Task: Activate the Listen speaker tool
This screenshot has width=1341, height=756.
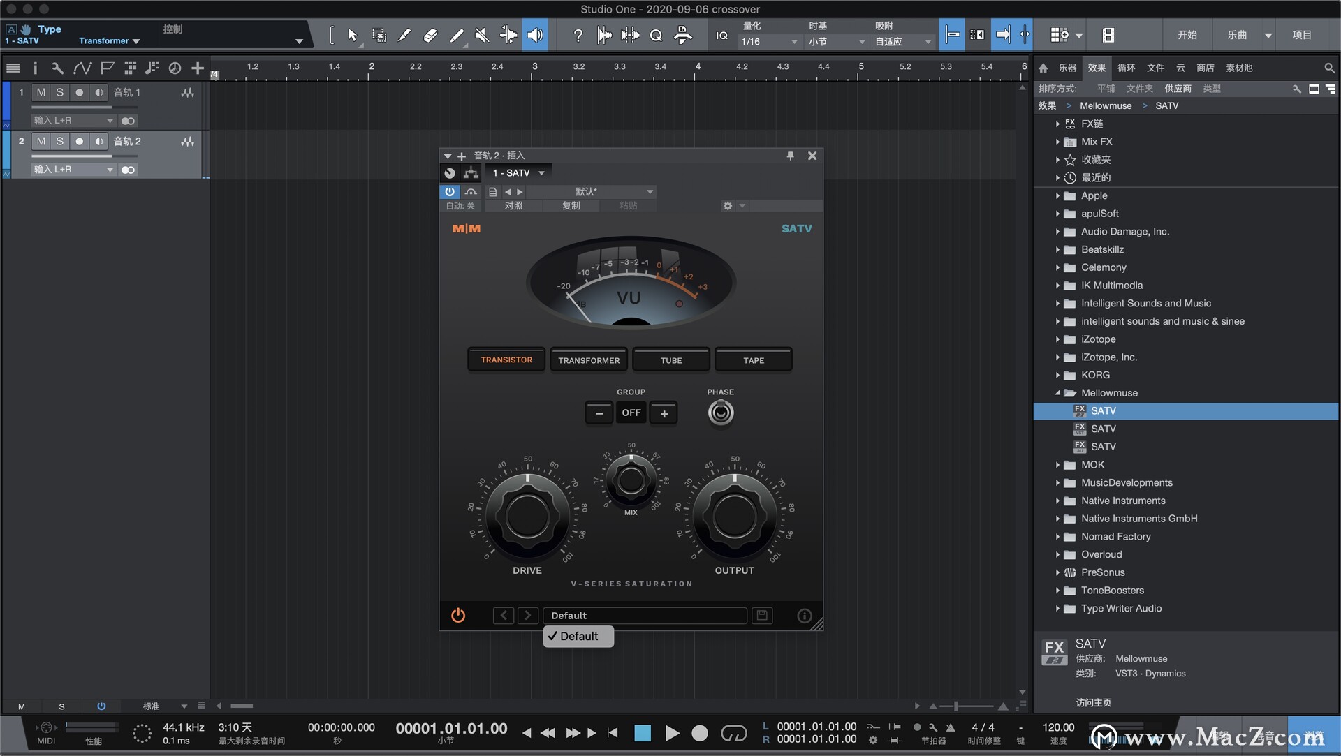Action: (535, 35)
